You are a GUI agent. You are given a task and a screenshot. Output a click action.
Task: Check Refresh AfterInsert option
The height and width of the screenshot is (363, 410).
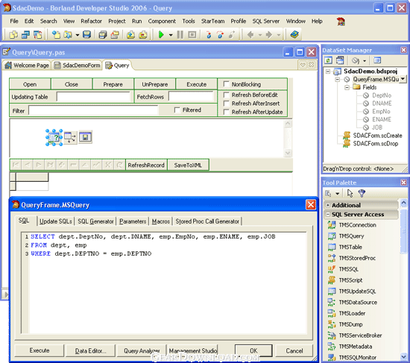coord(226,104)
